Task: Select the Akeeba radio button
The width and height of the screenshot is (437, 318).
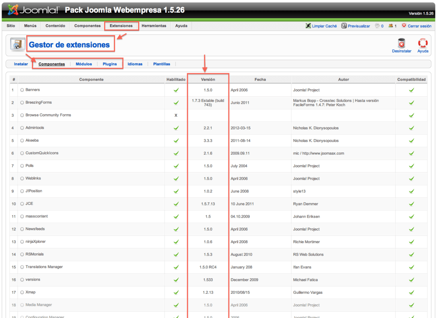Action: pos(22,141)
